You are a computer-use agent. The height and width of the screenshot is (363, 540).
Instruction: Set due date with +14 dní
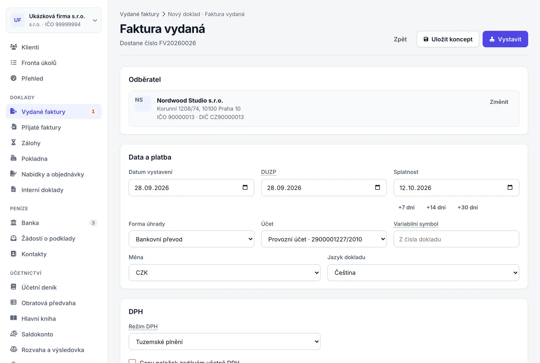click(436, 207)
